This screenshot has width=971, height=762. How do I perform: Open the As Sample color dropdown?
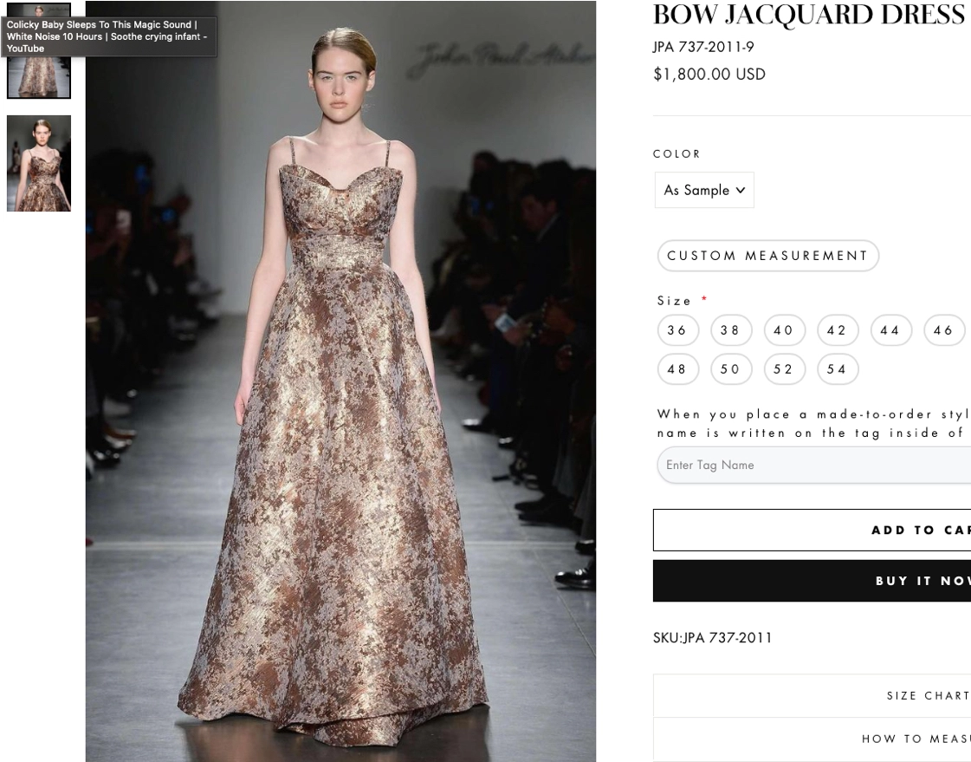(x=704, y=190)
